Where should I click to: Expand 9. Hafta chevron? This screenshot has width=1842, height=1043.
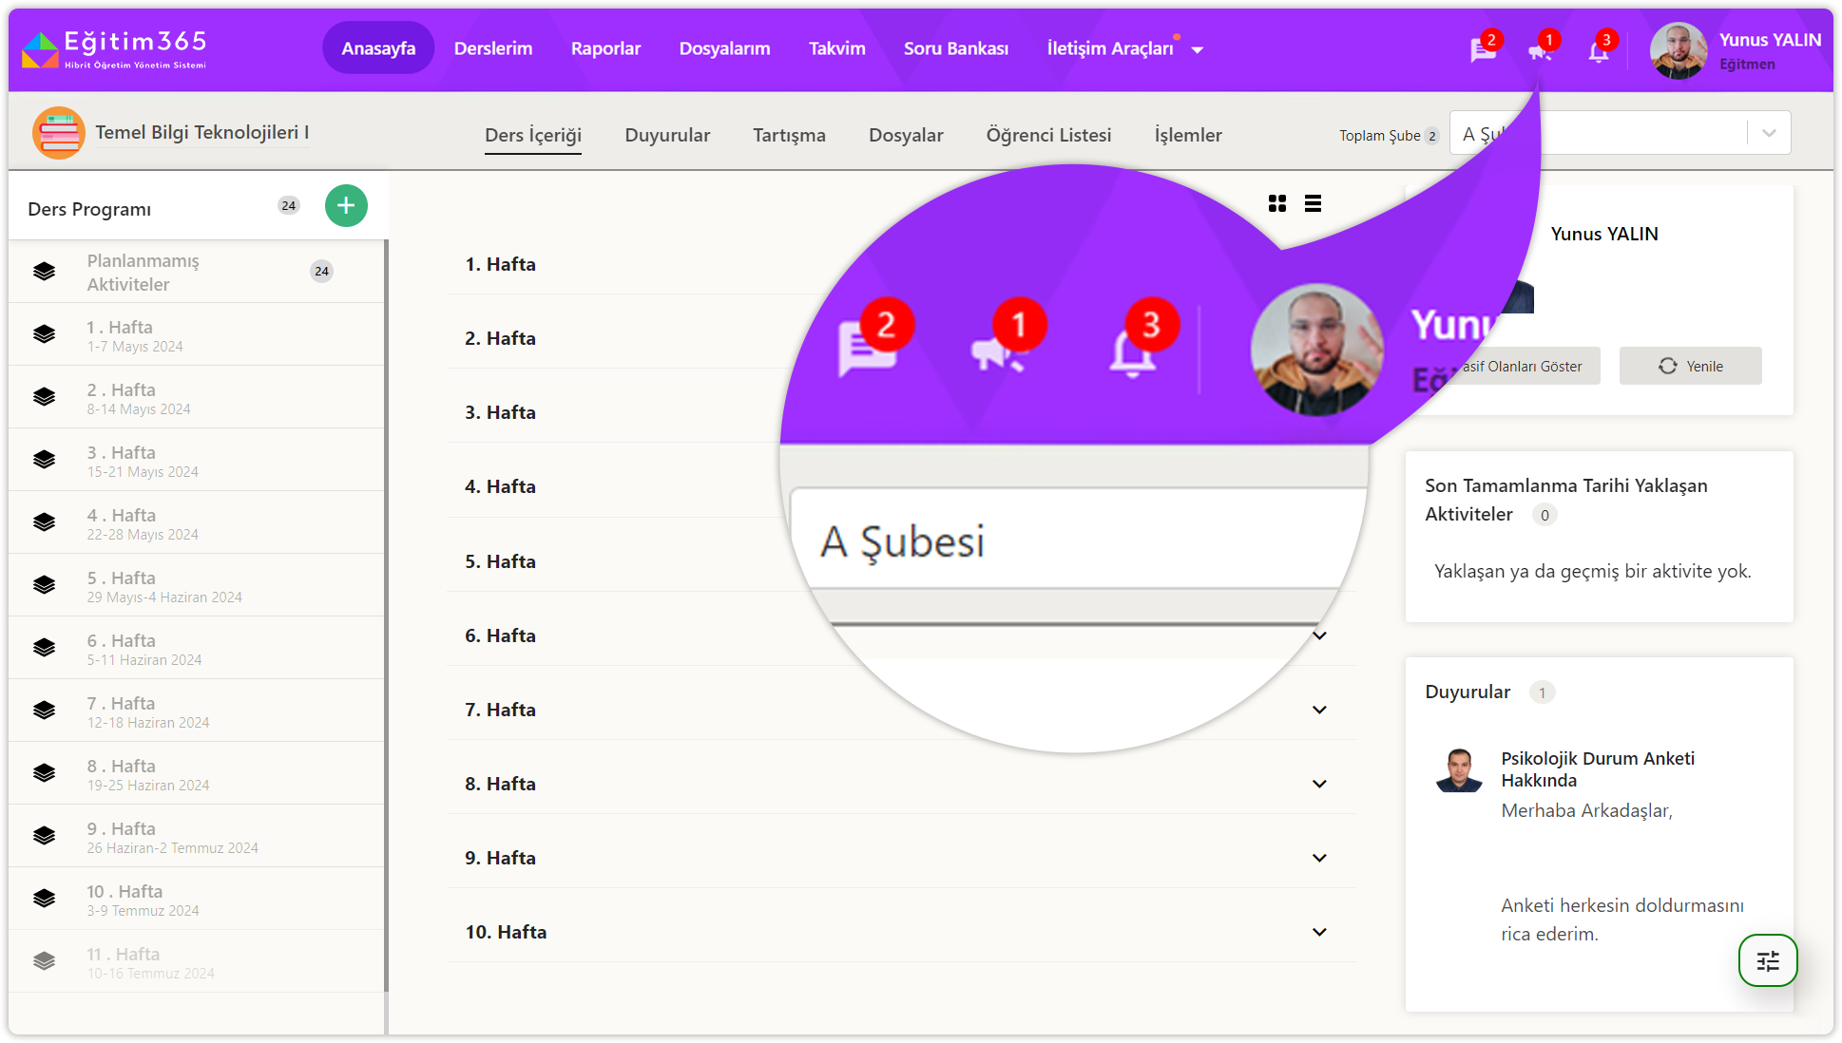click(x=1319, y=858)
